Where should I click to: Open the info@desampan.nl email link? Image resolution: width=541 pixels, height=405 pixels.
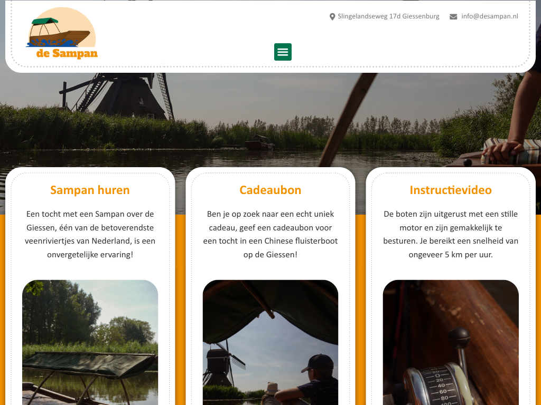coord(490,16)
